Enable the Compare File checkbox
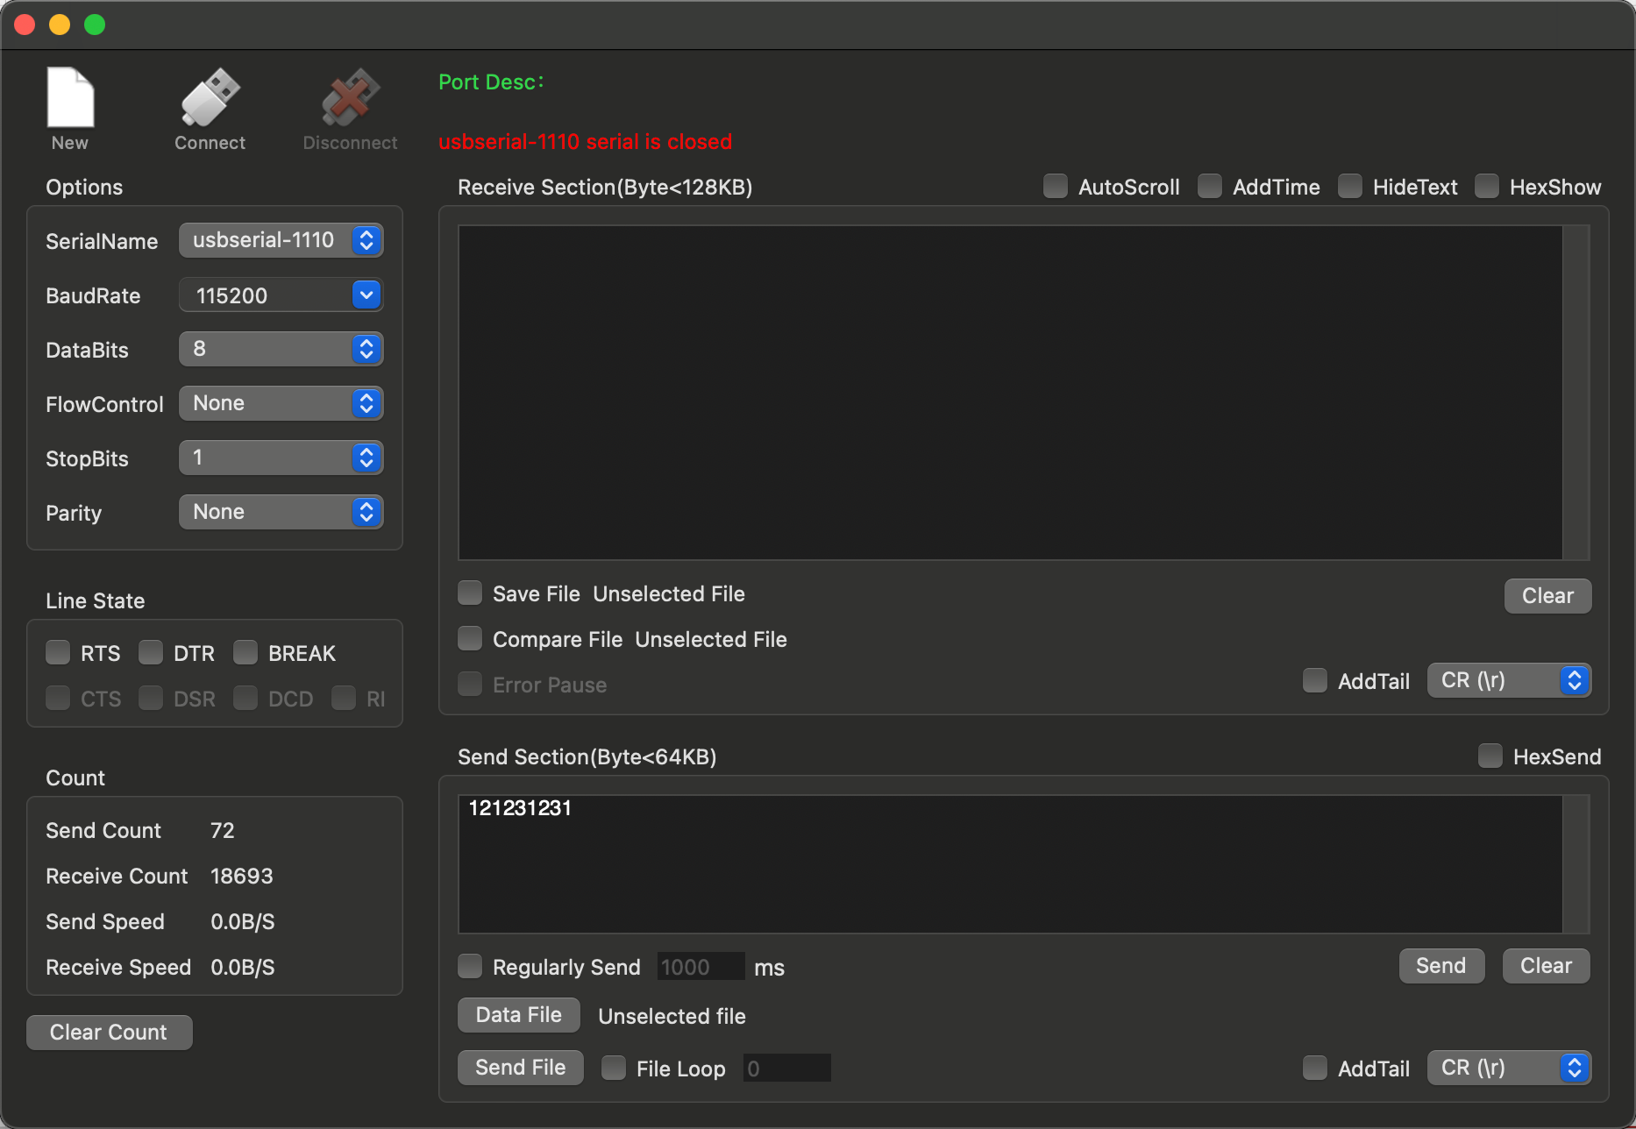Screen dimensions: 1636x1129 click(x=470, y=638)
